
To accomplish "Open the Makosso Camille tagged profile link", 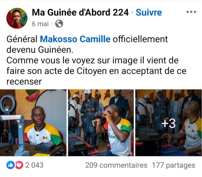I will [75, 39].
